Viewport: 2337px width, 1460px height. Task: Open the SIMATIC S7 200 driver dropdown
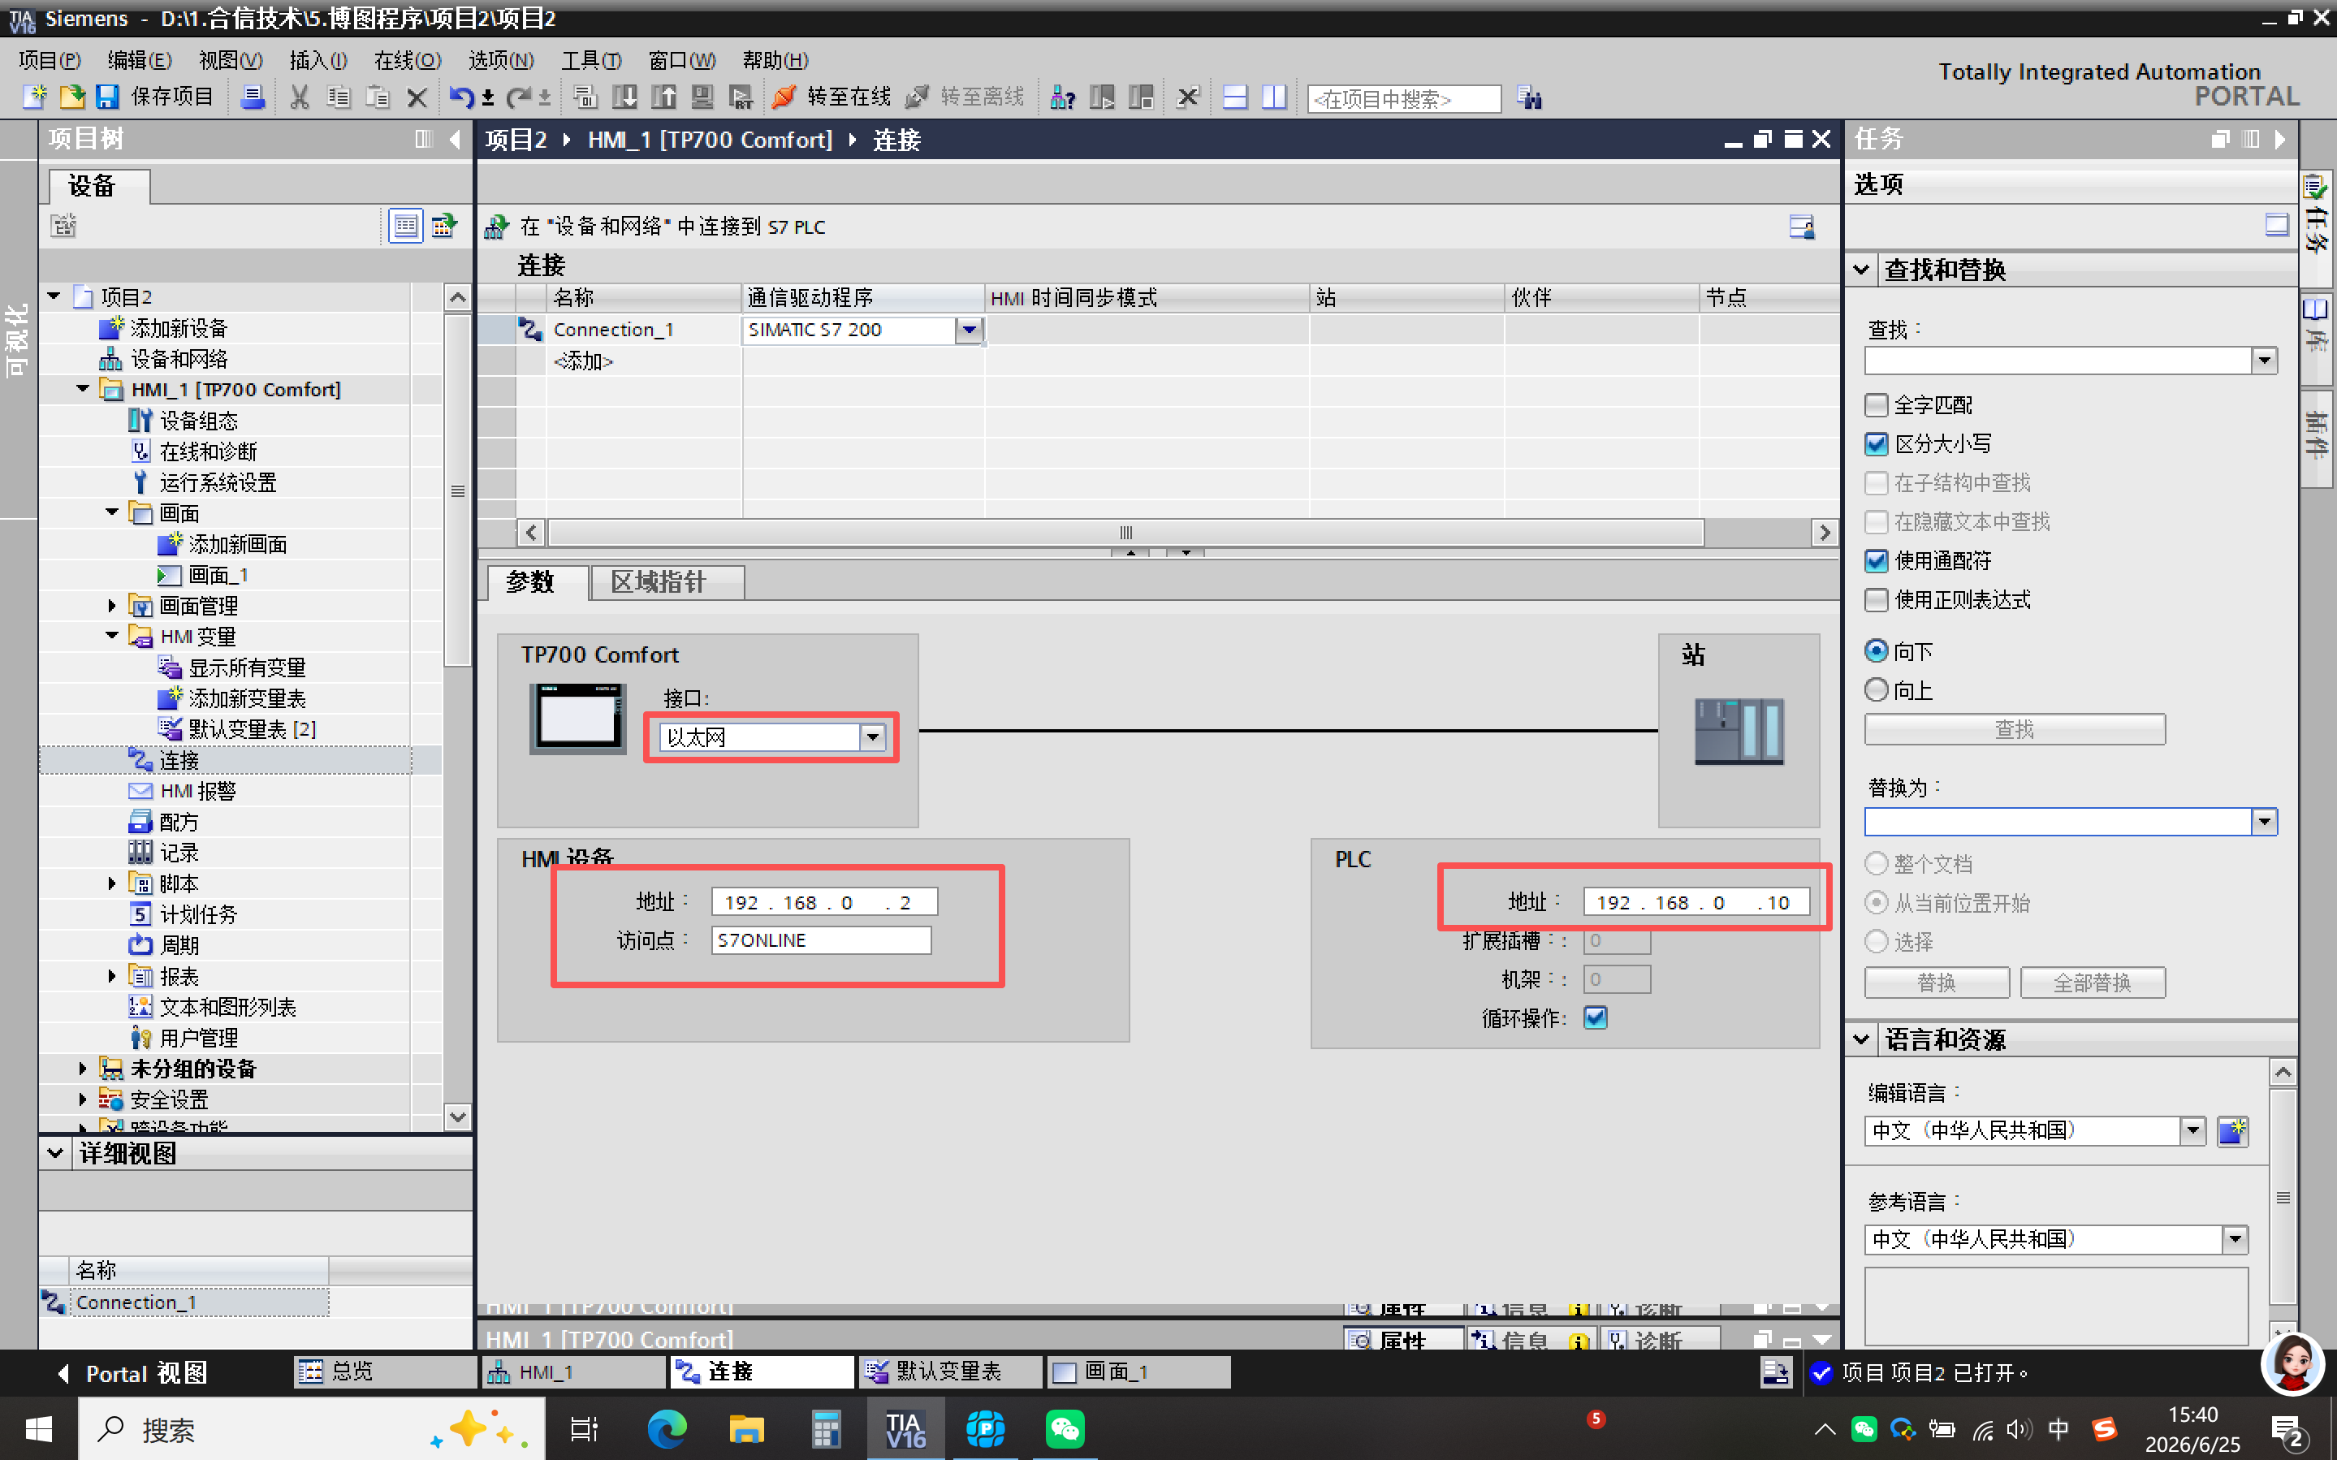970,330
